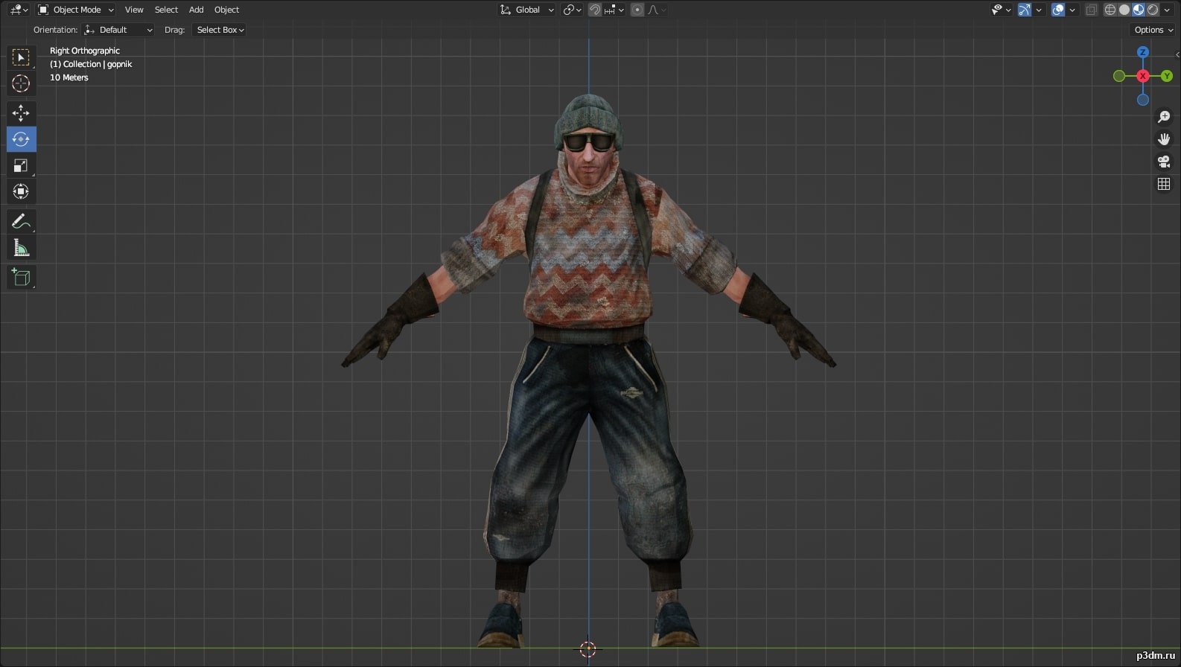Pick the Annotate pencil tool
The height and width of the screenshot is (667, 1181).
click(x=21, y=221)
